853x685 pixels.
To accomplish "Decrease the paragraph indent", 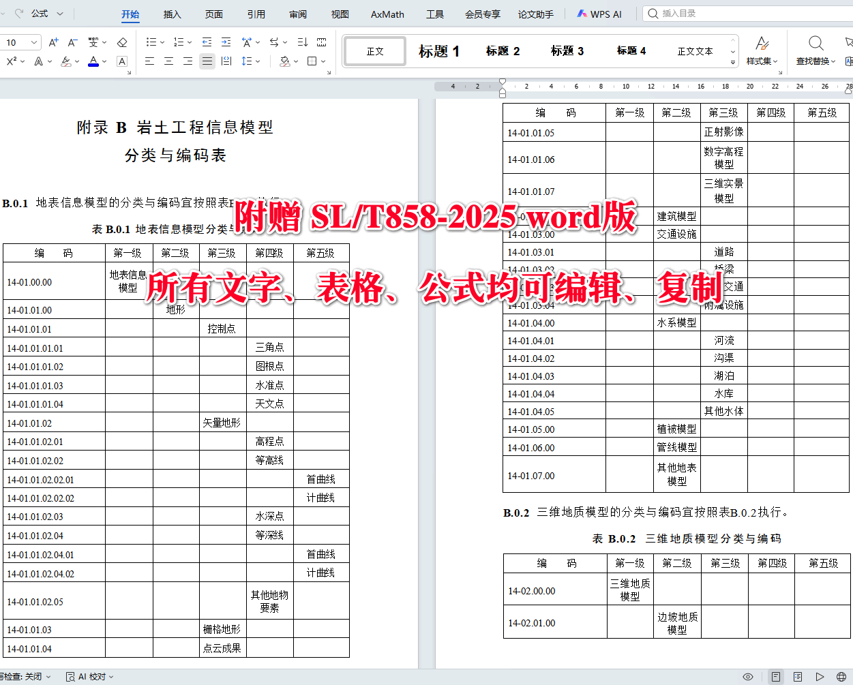I will click(x=207, y=42).
